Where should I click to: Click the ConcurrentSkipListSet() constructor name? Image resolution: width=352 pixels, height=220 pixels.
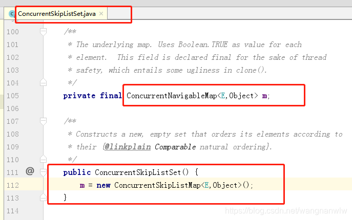[141, 172]
